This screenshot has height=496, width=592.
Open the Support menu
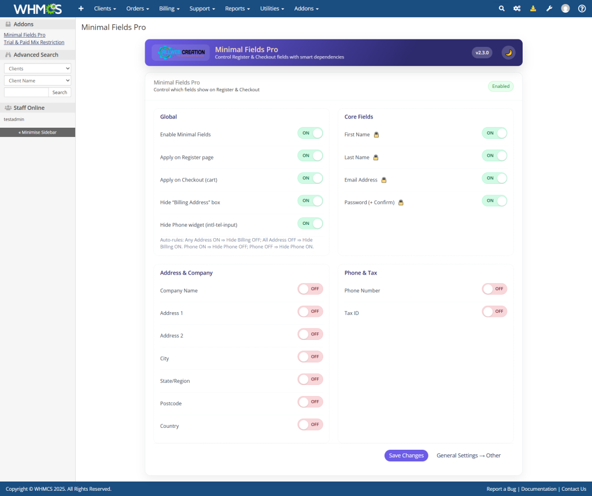tap(202, 9)
